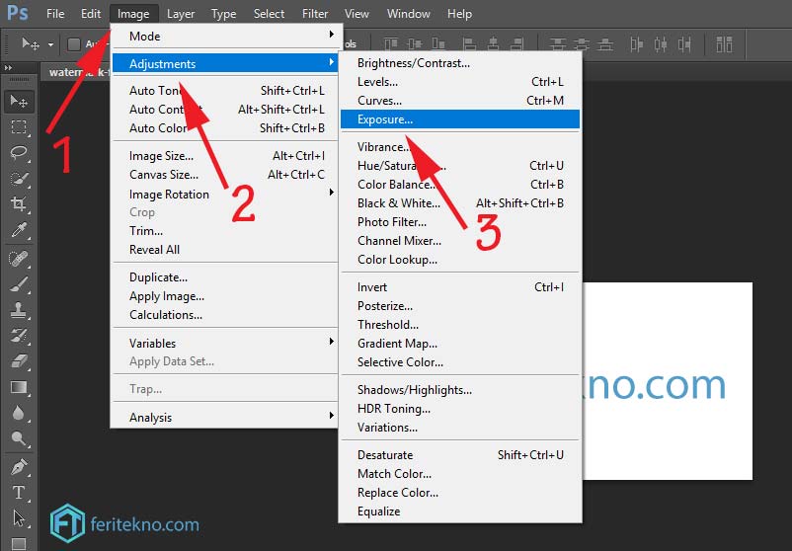The width and height of the screenshot is (792, 551).
Task: Open the Type menu
Action: click(223, 14)
